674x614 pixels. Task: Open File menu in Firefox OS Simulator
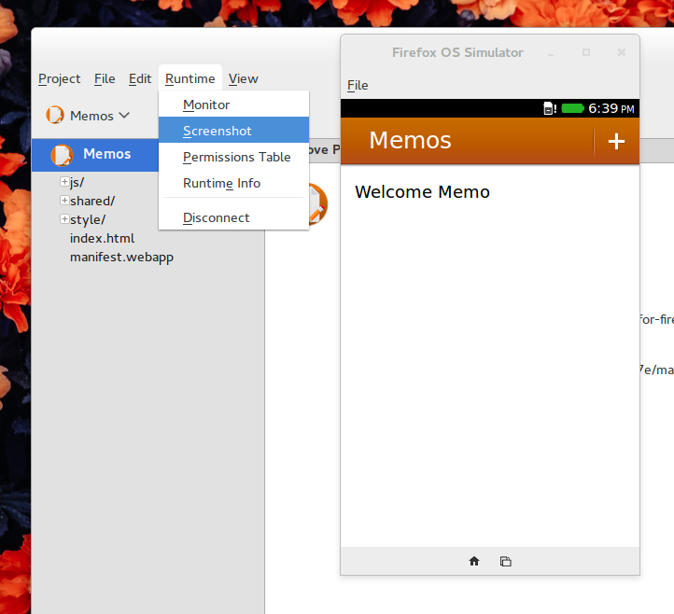(358, 86)
